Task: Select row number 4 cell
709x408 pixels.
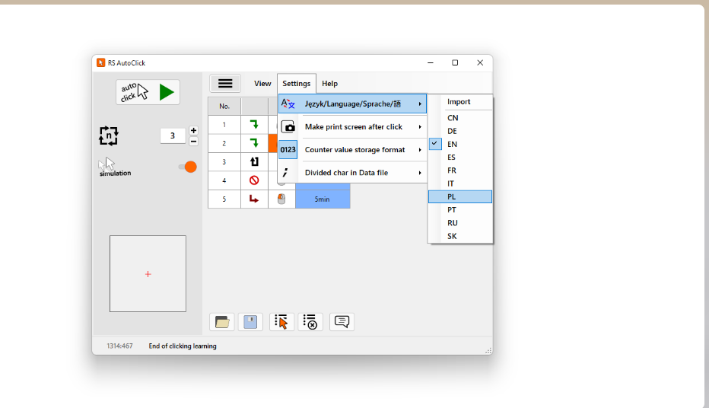Action: coord(224,180)
